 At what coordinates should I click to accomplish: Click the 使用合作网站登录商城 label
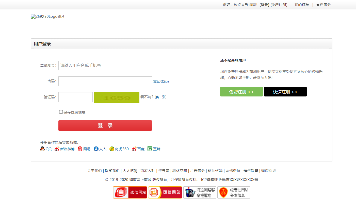[x=59, y=142]
